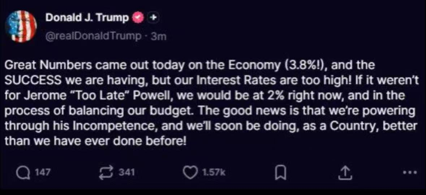The image size is (426, 195).
Task: Click the 341 repost count
Action: (x=127, y=173)
